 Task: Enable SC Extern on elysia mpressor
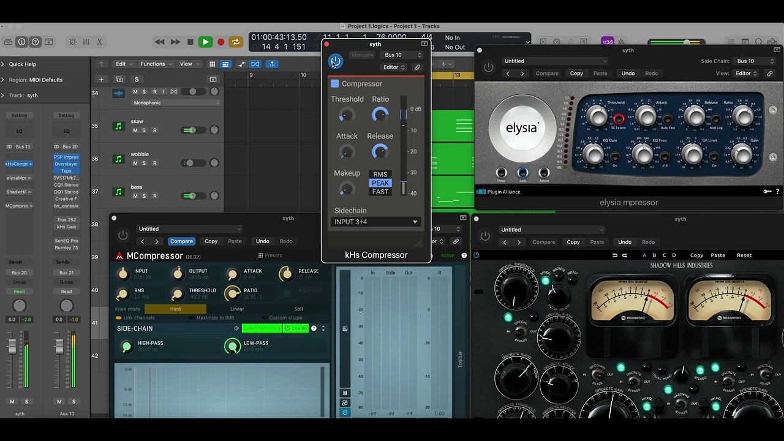click(x=619, y=119)
